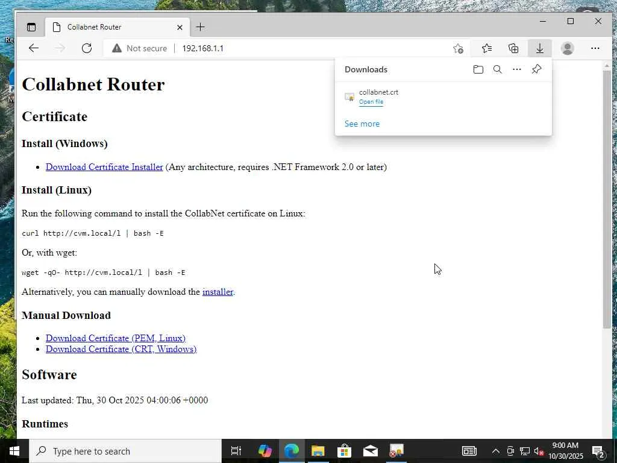Viewport: 617px width, 463px height.
Task: Open the Windows Start menu
Action: (14, 451)
